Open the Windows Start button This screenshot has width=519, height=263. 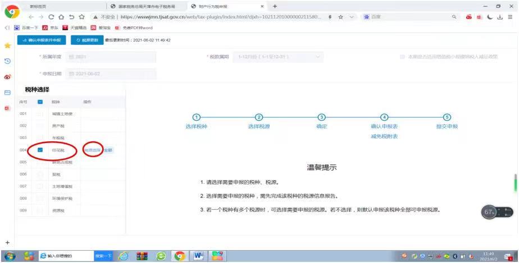(x=9, y=256)
